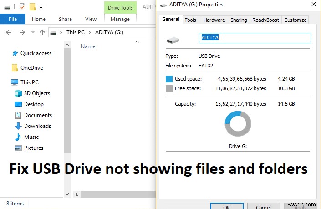Click the navigation pane vertical scrollbar thumb

(67, 101)
